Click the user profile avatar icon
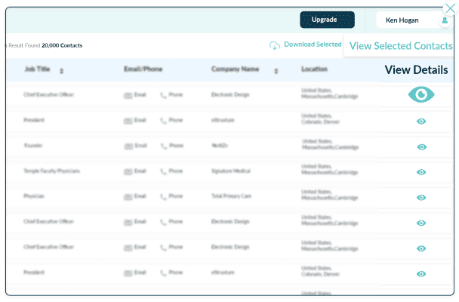Viewport: 459px width, 302px height. pos(445,20)
